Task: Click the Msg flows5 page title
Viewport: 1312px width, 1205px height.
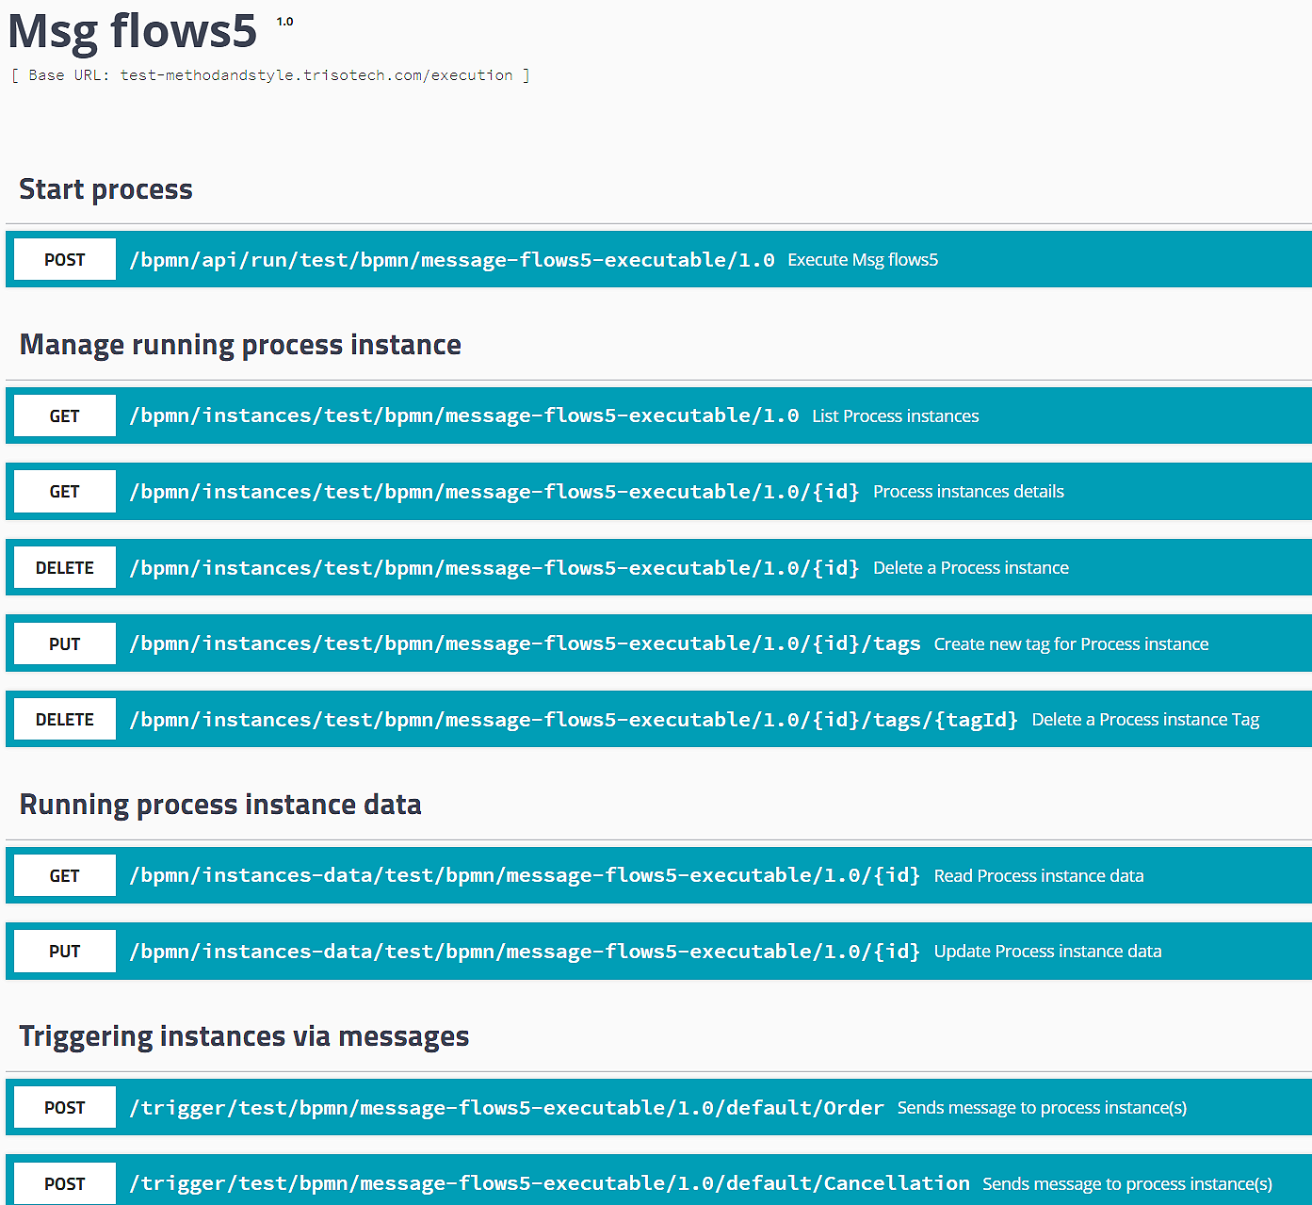Action: coord(132,31)
